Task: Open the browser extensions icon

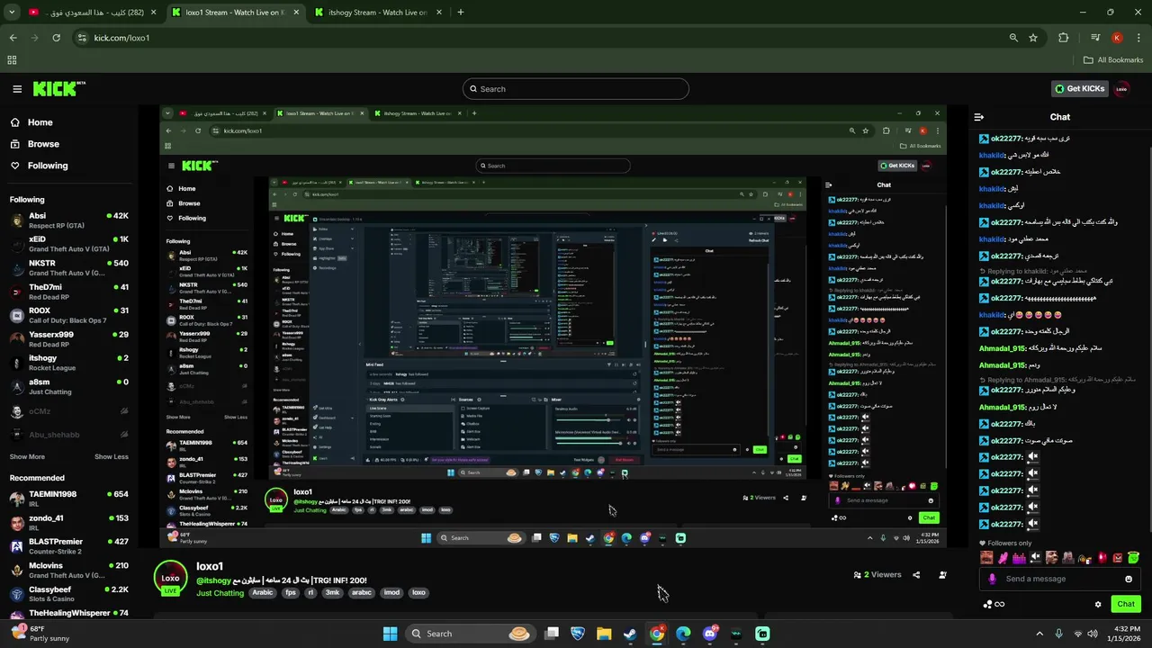Action: click(x=1064, y=38)
